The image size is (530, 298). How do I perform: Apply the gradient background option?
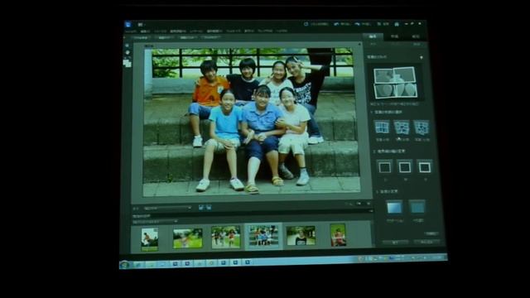pyautogui.click(x=394, y=207)
